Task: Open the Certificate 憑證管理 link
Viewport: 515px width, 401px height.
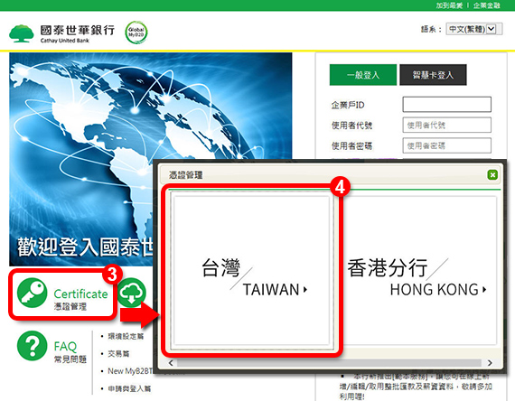Action: click(80, 299)
